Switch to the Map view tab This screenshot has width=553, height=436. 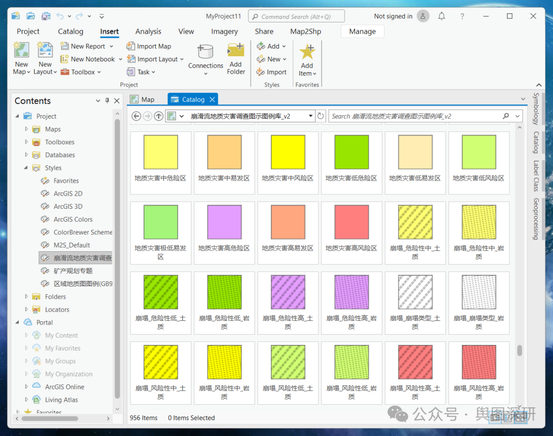(142, 99)
